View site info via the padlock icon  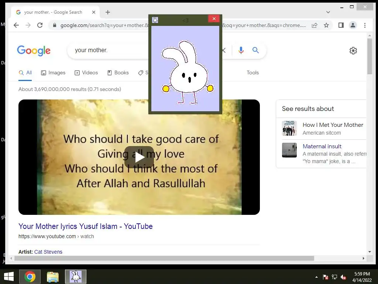(55, 25)
